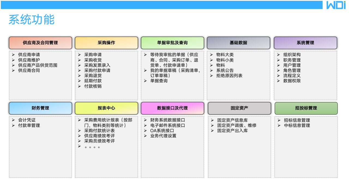This screenshot has height=196, width=349.
Task: Open the 单据审批及查询 module
Action: click(172, 43)
